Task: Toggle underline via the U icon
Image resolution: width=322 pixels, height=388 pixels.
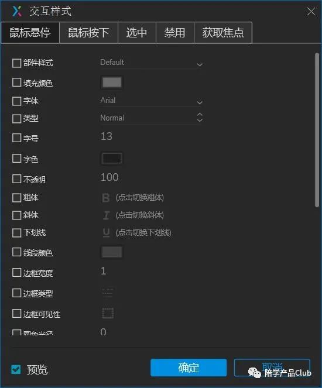Action: click(x=106, y=232)
